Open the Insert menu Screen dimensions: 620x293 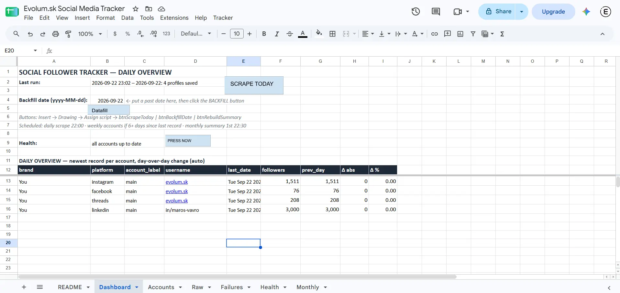tap(82, 18)
